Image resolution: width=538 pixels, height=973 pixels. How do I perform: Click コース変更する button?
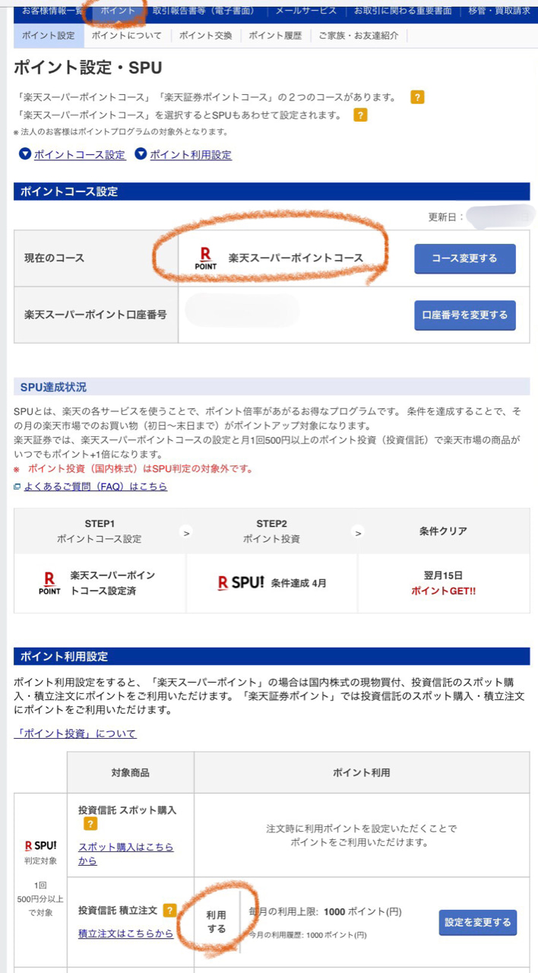(x=465, y=258)
